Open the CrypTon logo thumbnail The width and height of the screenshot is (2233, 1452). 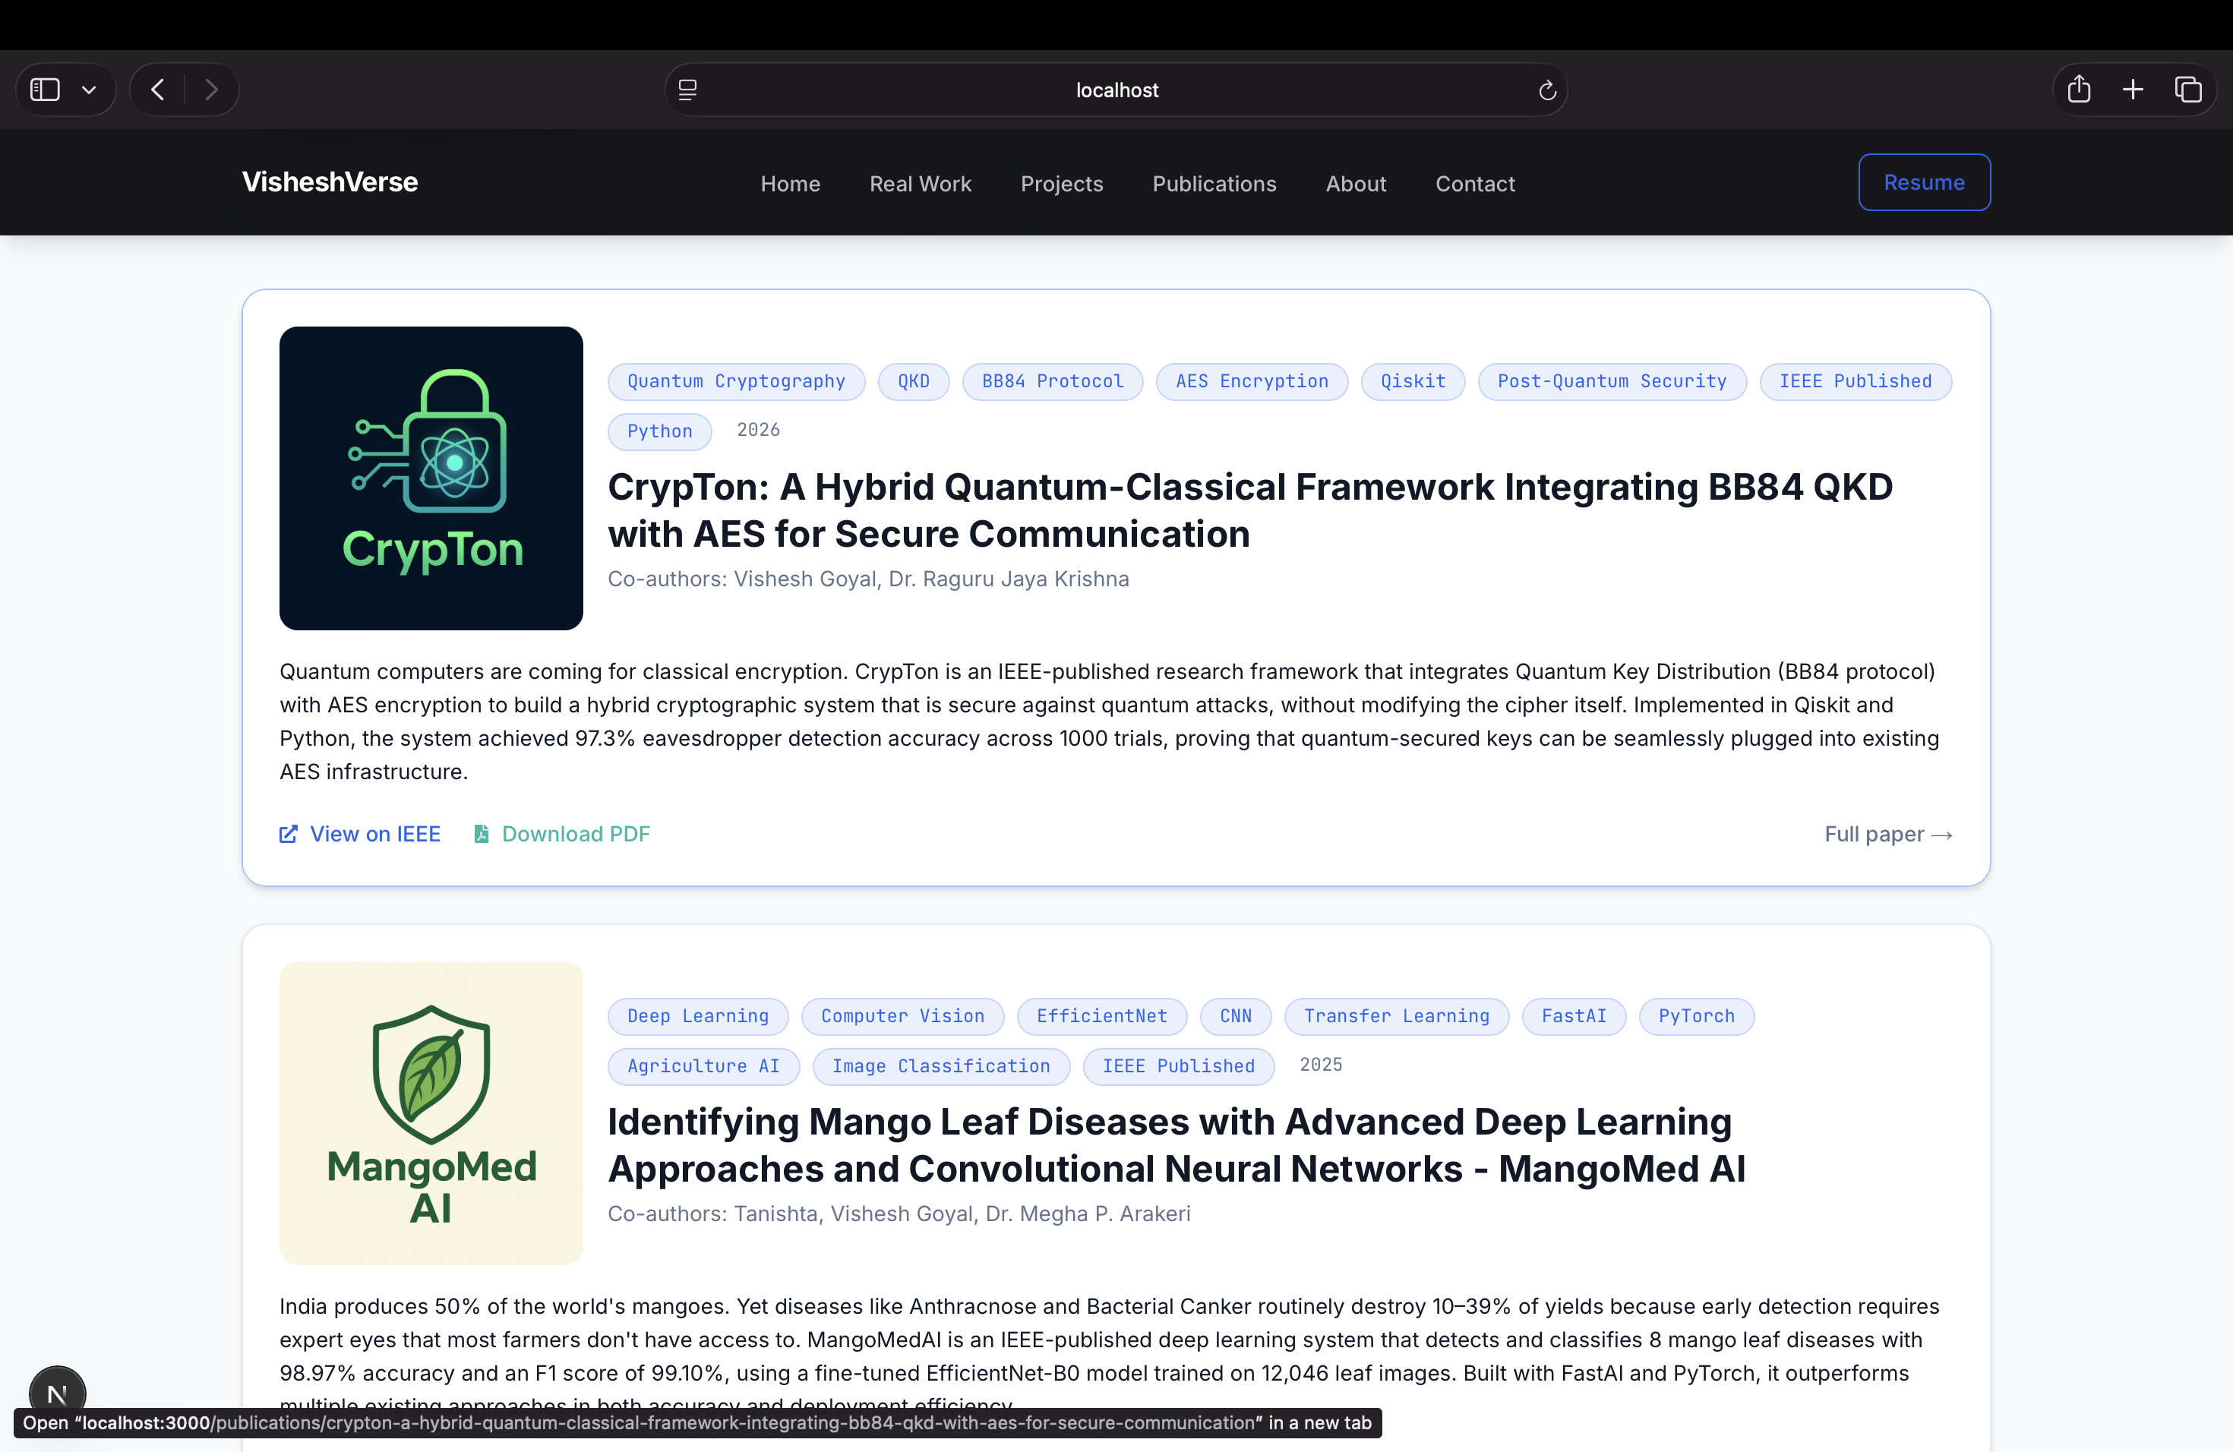tap(431, 478)
